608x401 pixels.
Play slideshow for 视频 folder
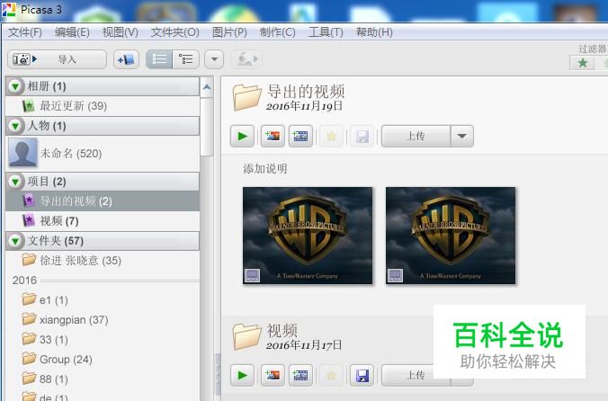(x=242, y=375)
